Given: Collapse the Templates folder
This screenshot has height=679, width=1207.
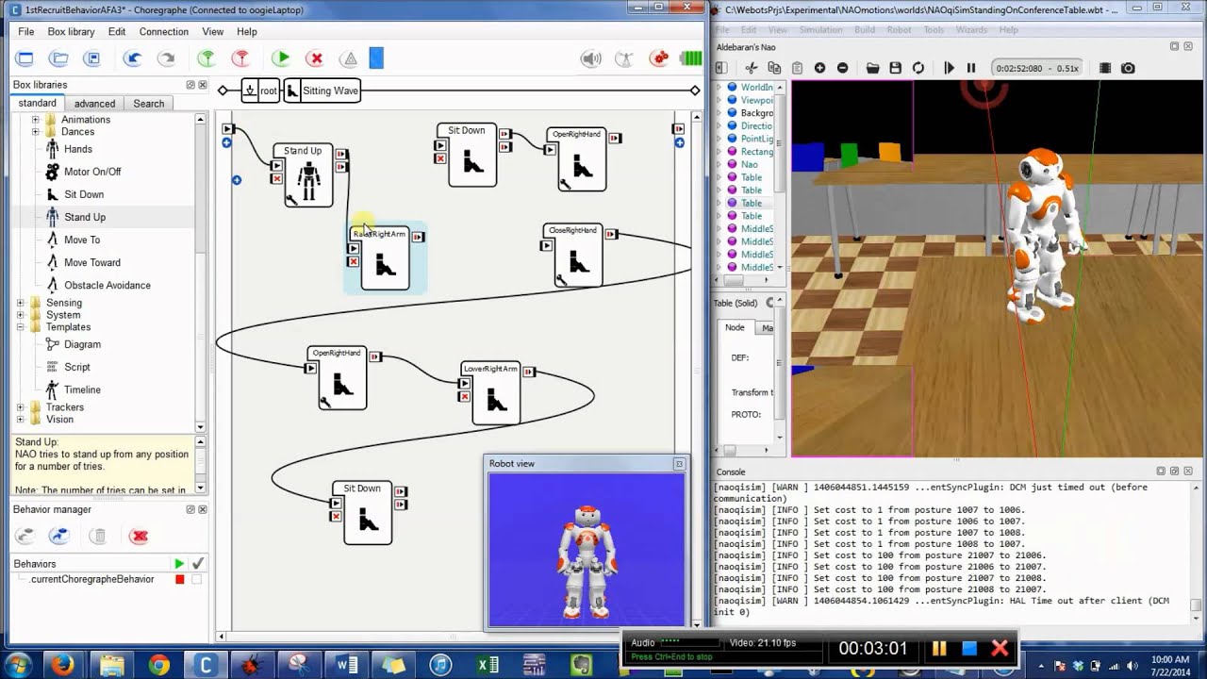Looking at the screenshot, I should (21, 327).
